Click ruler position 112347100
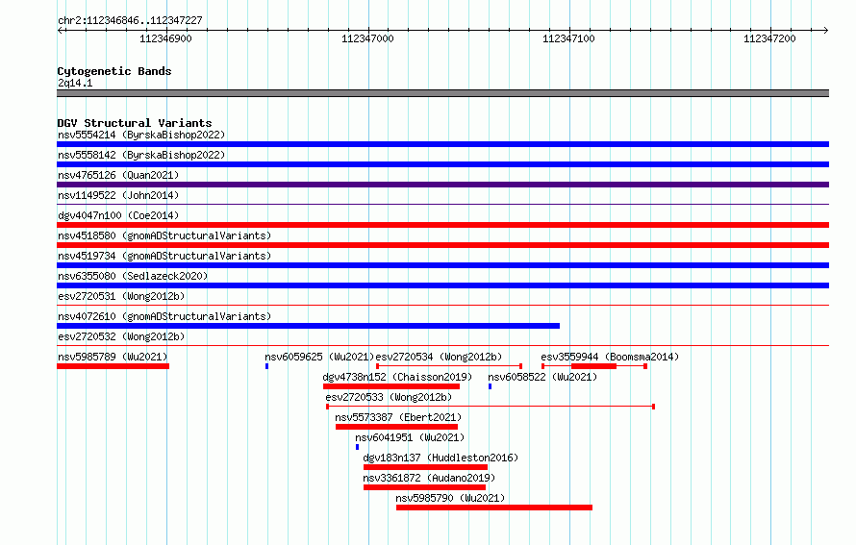This screenshot has height=545, width=856. click(568, 38)
